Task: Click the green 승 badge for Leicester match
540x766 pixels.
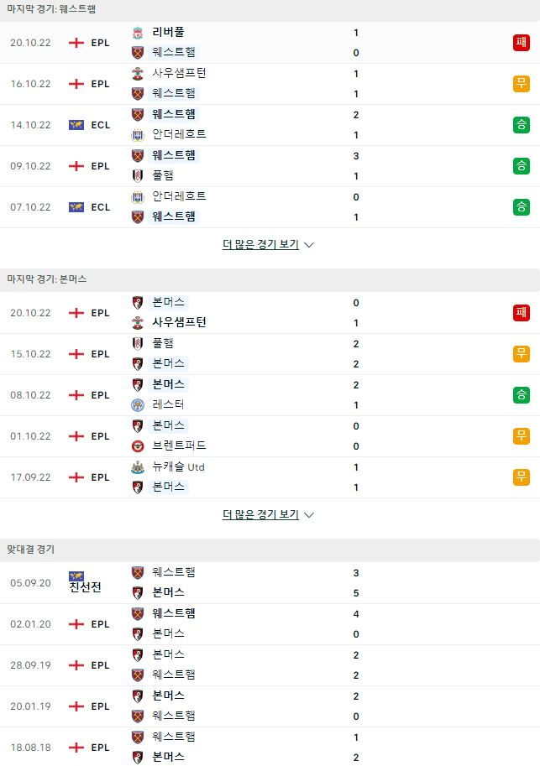Action: (521, 394)
